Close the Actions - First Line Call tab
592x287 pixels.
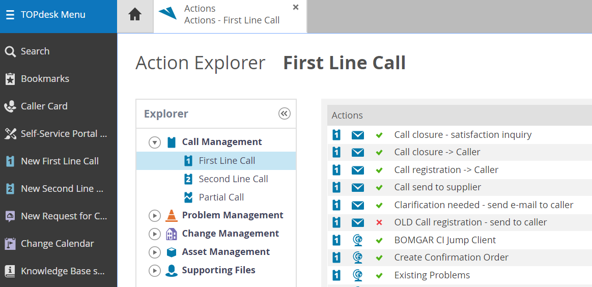click(296, 7)
